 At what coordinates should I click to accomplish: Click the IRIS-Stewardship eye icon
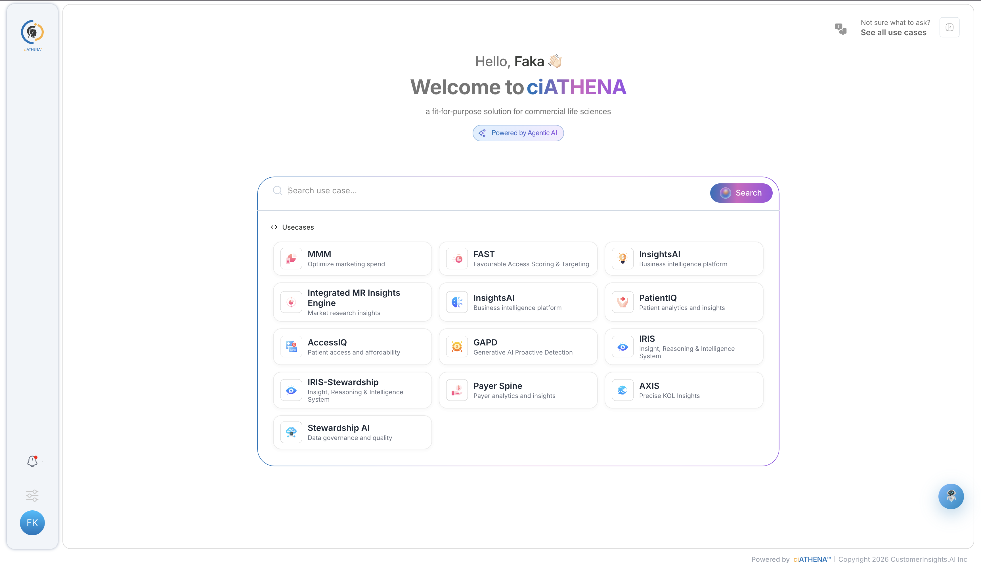coord(291,390)
